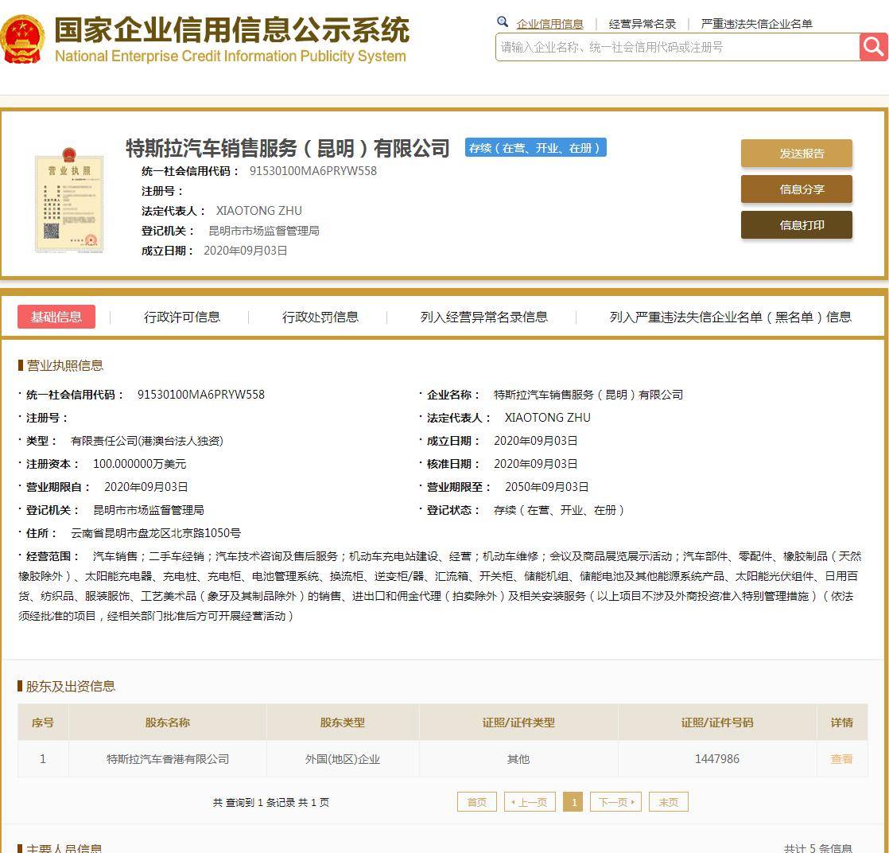Switch to the 列入经营异常名录信息 tab
The image size is (889, 853).
click(x=483, y=317)
